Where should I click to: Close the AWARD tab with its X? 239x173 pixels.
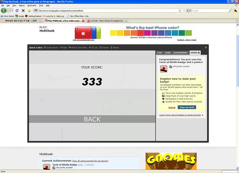[x=199, y=53]
